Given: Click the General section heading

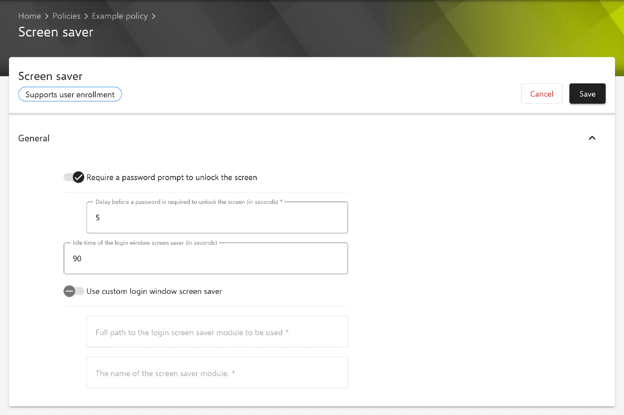Looking at the screenshot, I should tap(34, 138).
